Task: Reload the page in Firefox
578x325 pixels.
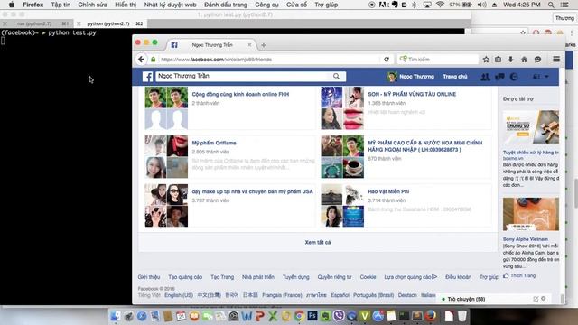Action: tap(387, 60)
